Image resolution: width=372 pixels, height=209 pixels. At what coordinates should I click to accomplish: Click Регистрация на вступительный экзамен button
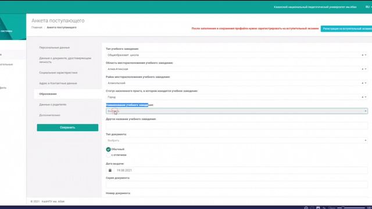pos(346,28)
